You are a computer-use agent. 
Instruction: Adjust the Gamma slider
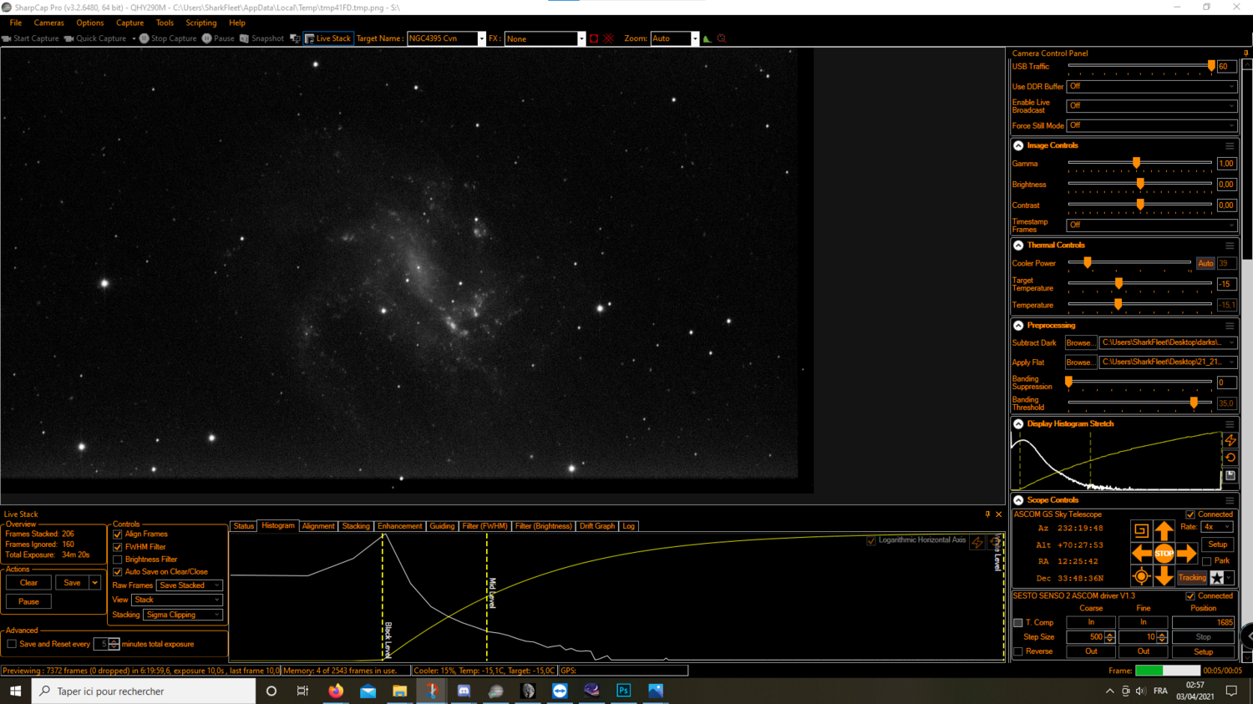click(x=1136, y=164)
